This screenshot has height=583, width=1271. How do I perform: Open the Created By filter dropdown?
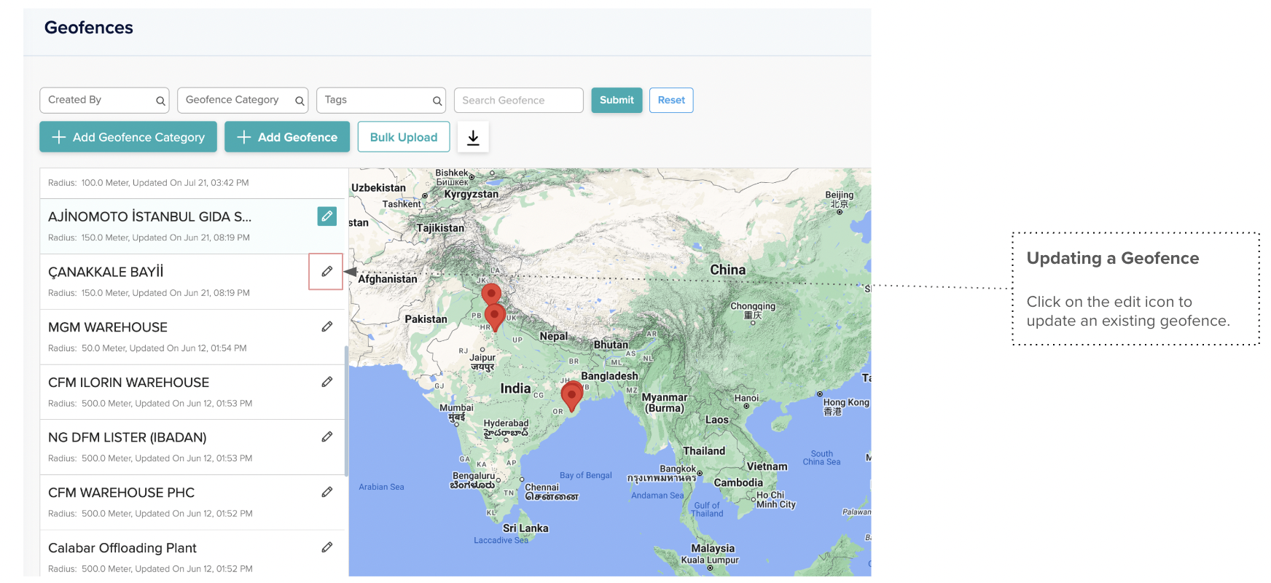coord(104,101)
